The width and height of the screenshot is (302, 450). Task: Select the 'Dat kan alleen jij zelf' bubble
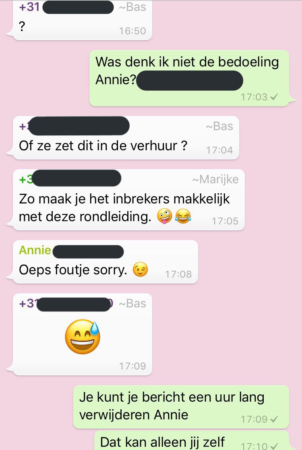pyautogui.click(x=192, y=440)
